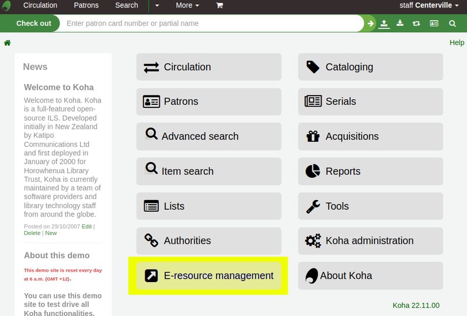467x316 pixels.
Task: Expand the dropdown caret beside Search
Action: pyautogui.click(x=157, y=5)
